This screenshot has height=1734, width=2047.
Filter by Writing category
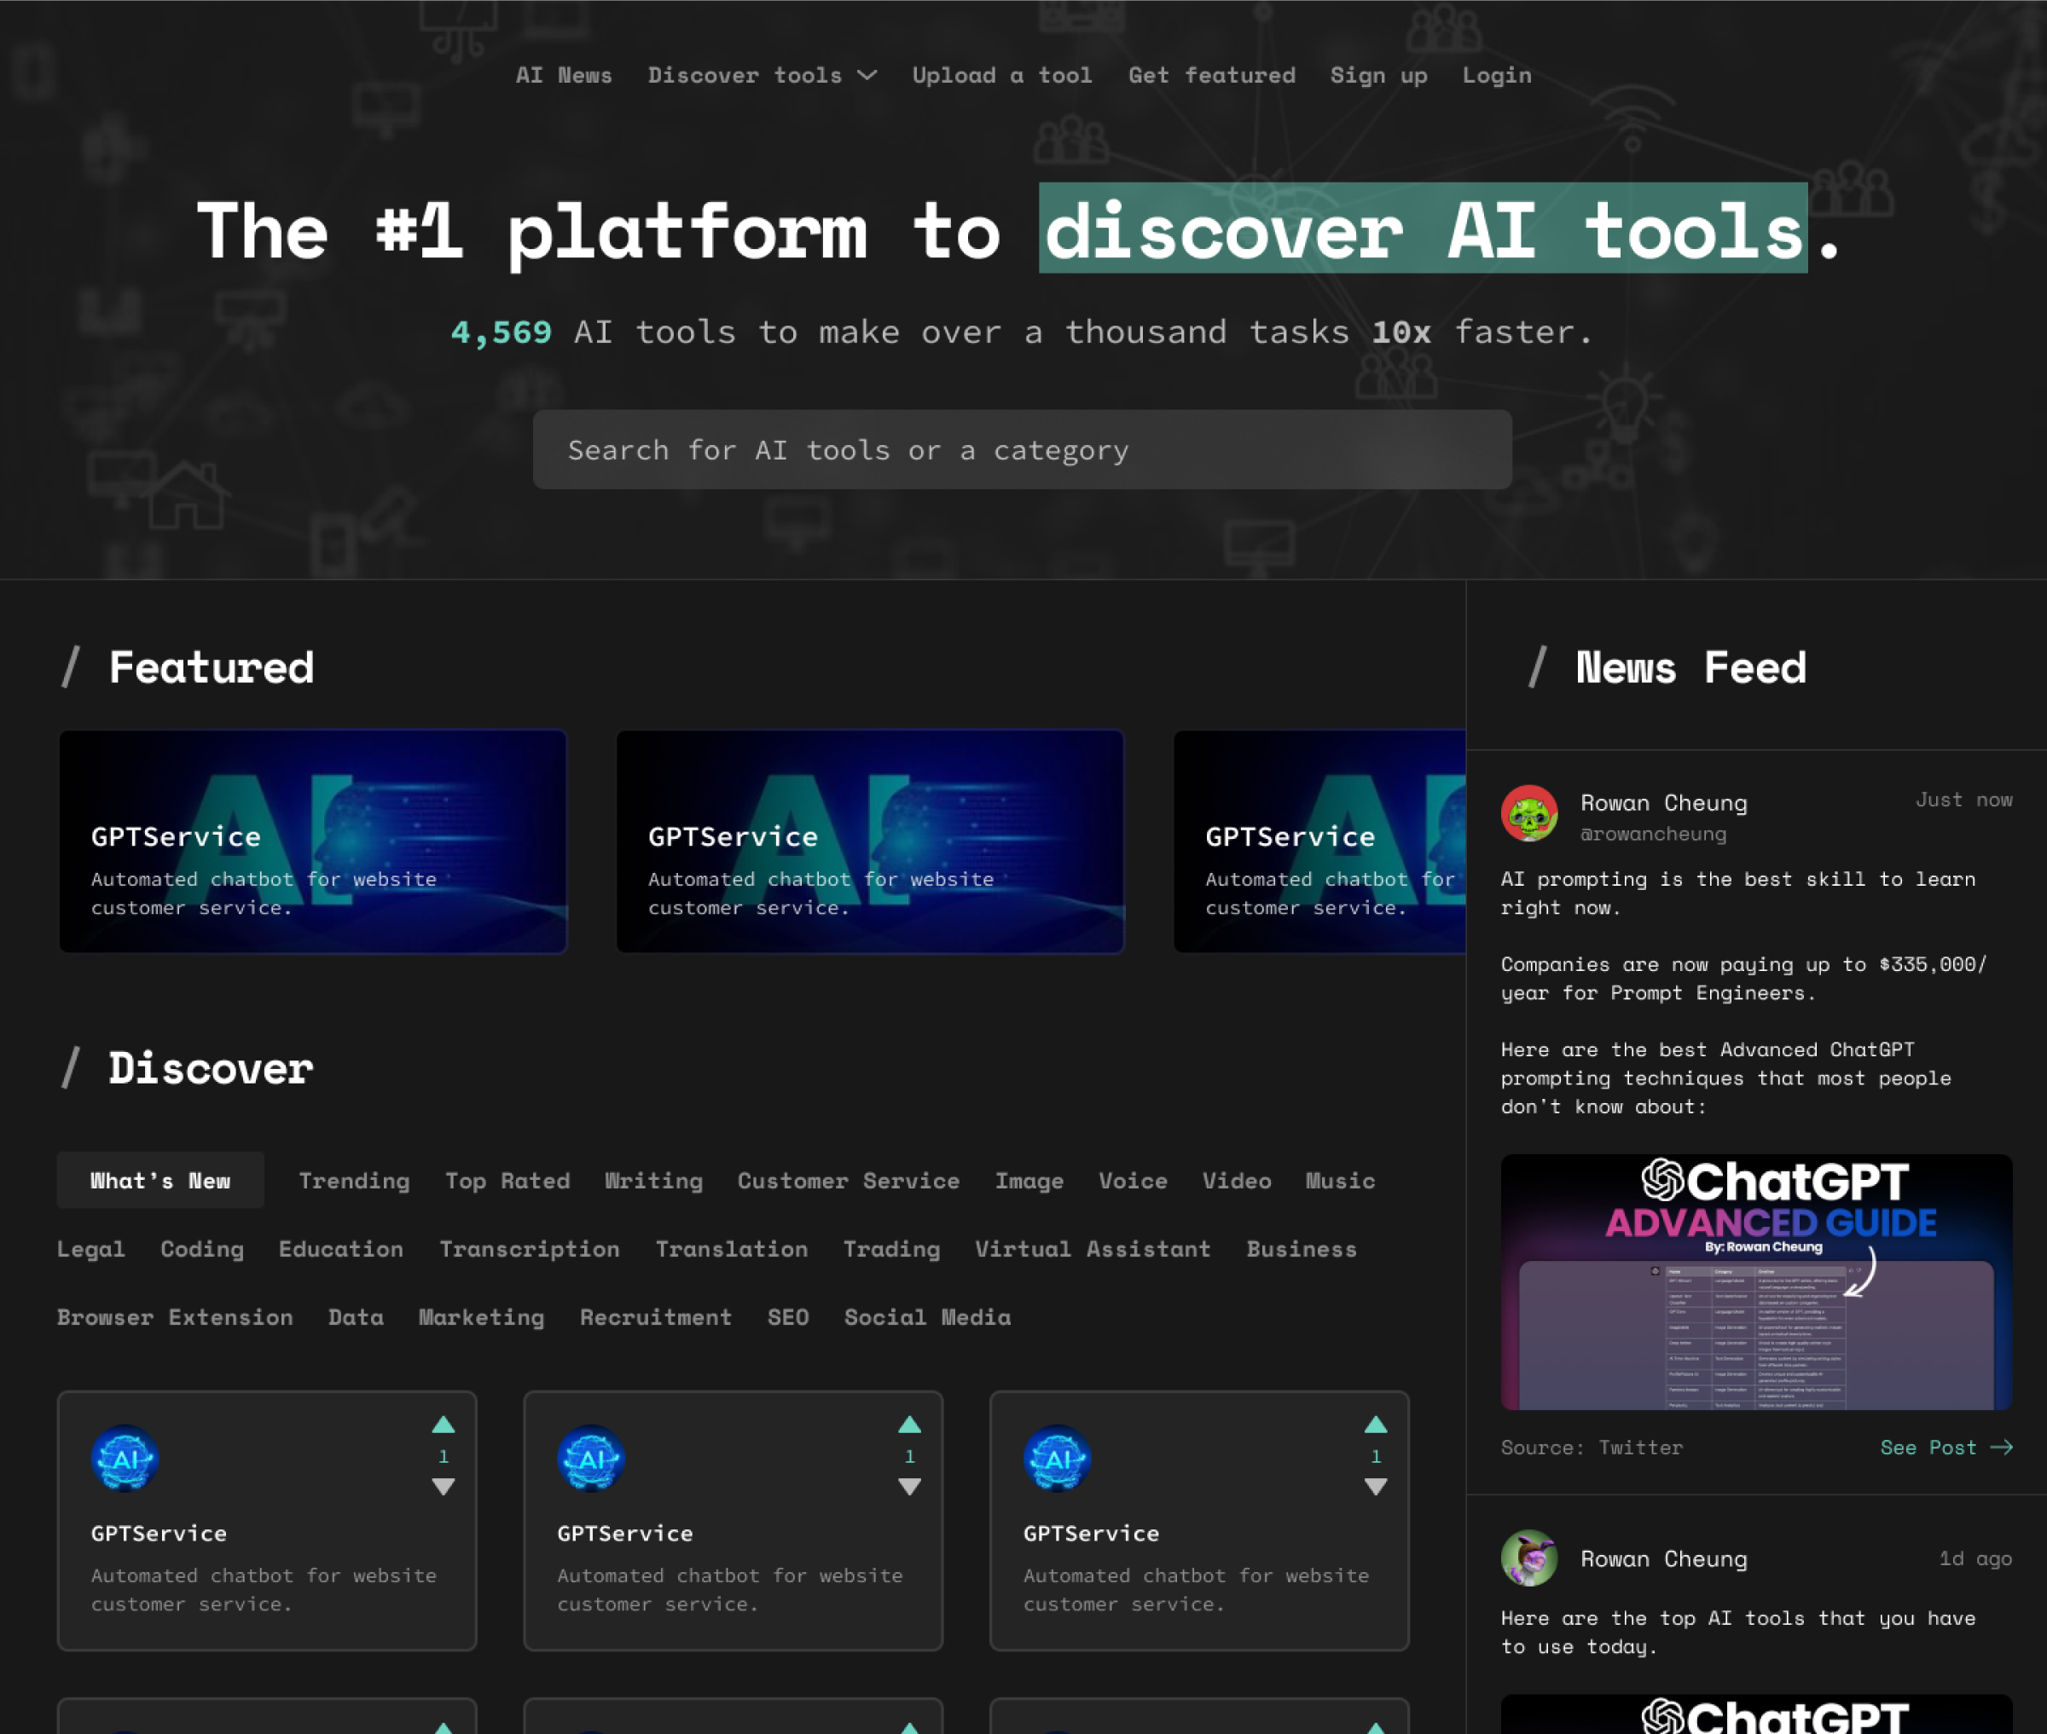[654, 1181]
